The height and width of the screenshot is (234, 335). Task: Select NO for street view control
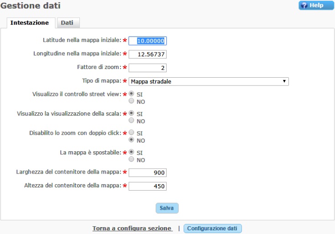[x=132, y=101]
